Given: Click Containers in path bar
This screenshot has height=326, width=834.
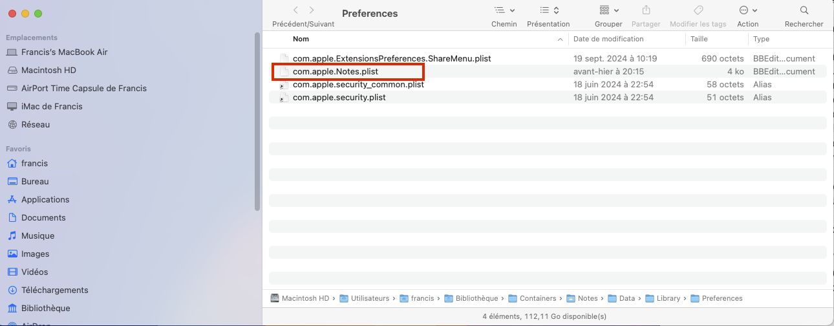Looking at the screenshot, I should [x=532, y=298].
